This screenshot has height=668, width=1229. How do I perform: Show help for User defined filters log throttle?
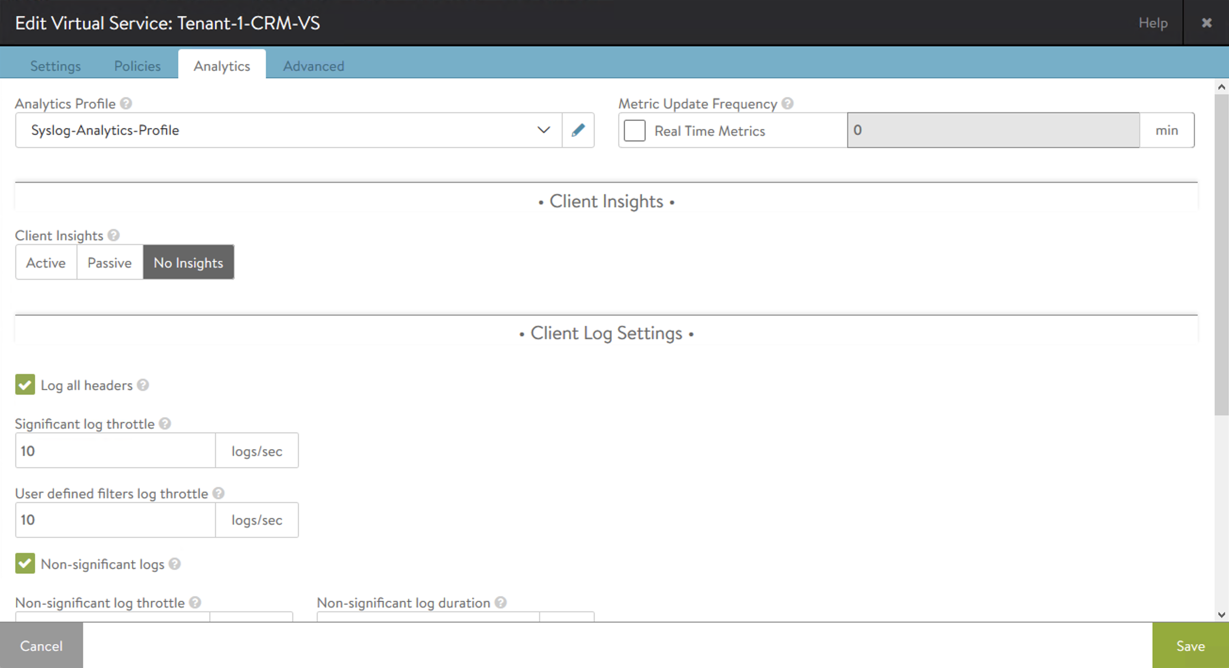tap(219, 493)
